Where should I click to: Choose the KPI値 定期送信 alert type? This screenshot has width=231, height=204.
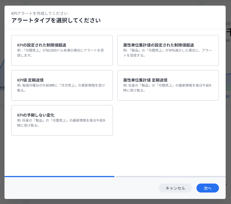pyautogui.click(x=62, y=85)
